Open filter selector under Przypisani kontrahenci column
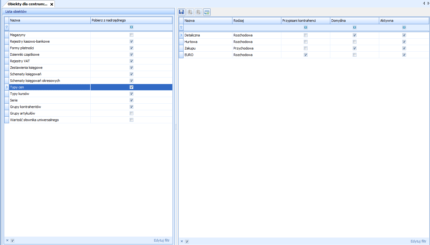Viewport: 430px width, 245px height. [x=306, y=27]
